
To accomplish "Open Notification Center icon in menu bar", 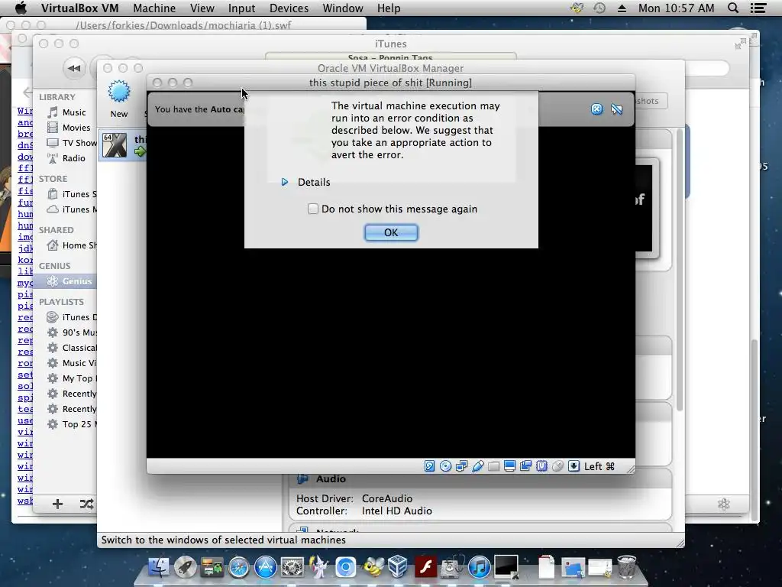I will pos(758,8).
